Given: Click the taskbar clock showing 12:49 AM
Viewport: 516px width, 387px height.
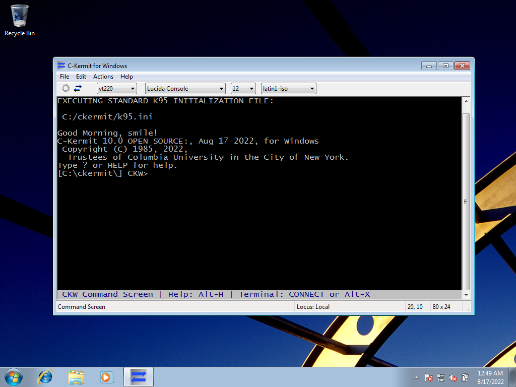Looking at the screenshot, I should tap(490, 377).
